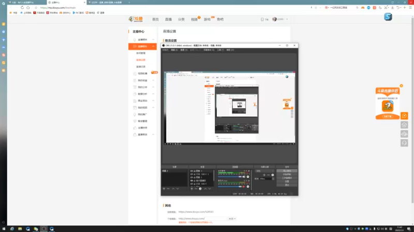Screen dimensions: 414x232
Task: Open the dropdown beside personal URL field
Action: click(x=232, y=219)
